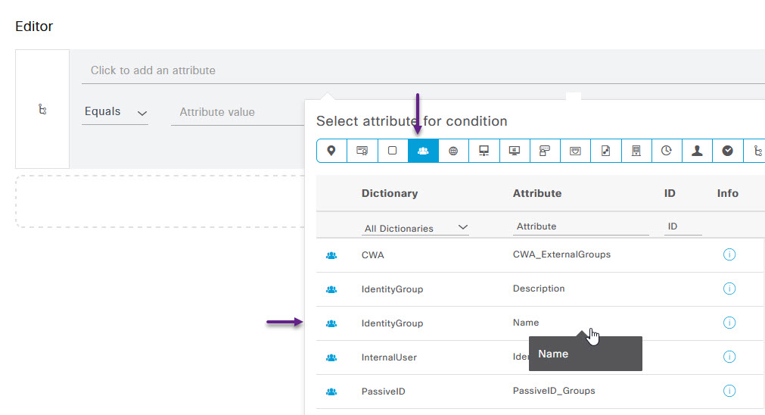Click the ID filter text field
Viewport: 765px width, 415px height.
pyautogui.click(x=683, y=226)
